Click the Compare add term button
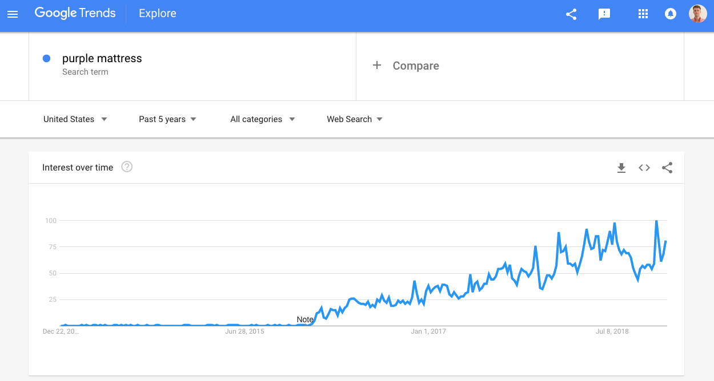The height and width of the screenshot is (381, 714). (406, 66)
